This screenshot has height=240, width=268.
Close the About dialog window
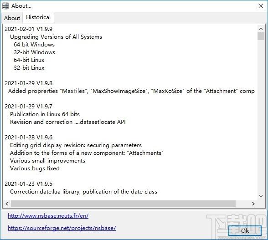261,6
